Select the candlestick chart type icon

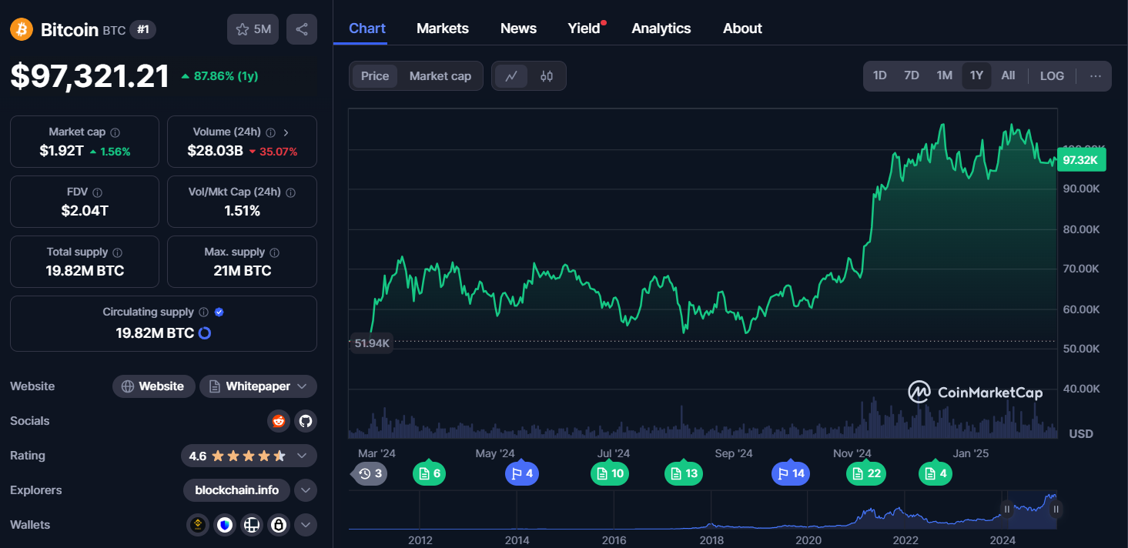547,76
